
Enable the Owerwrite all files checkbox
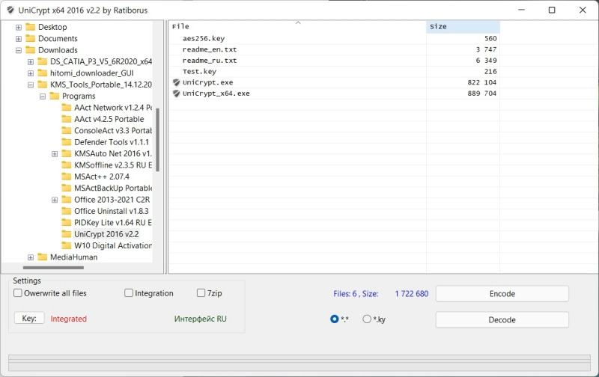point(18,293)
